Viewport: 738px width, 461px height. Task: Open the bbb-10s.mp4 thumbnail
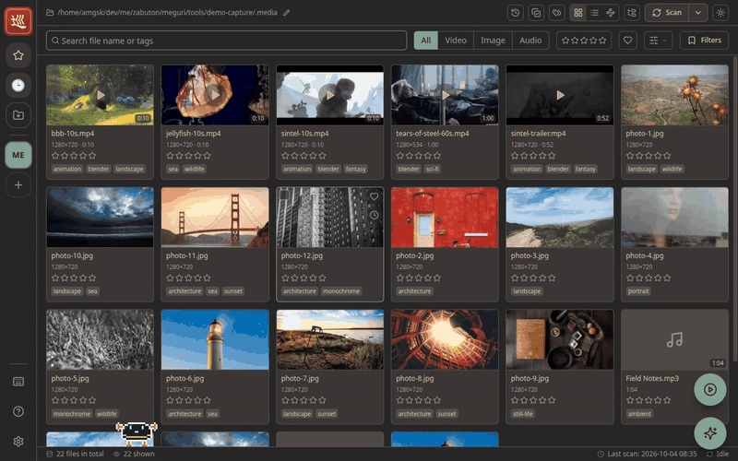point(100,95)
